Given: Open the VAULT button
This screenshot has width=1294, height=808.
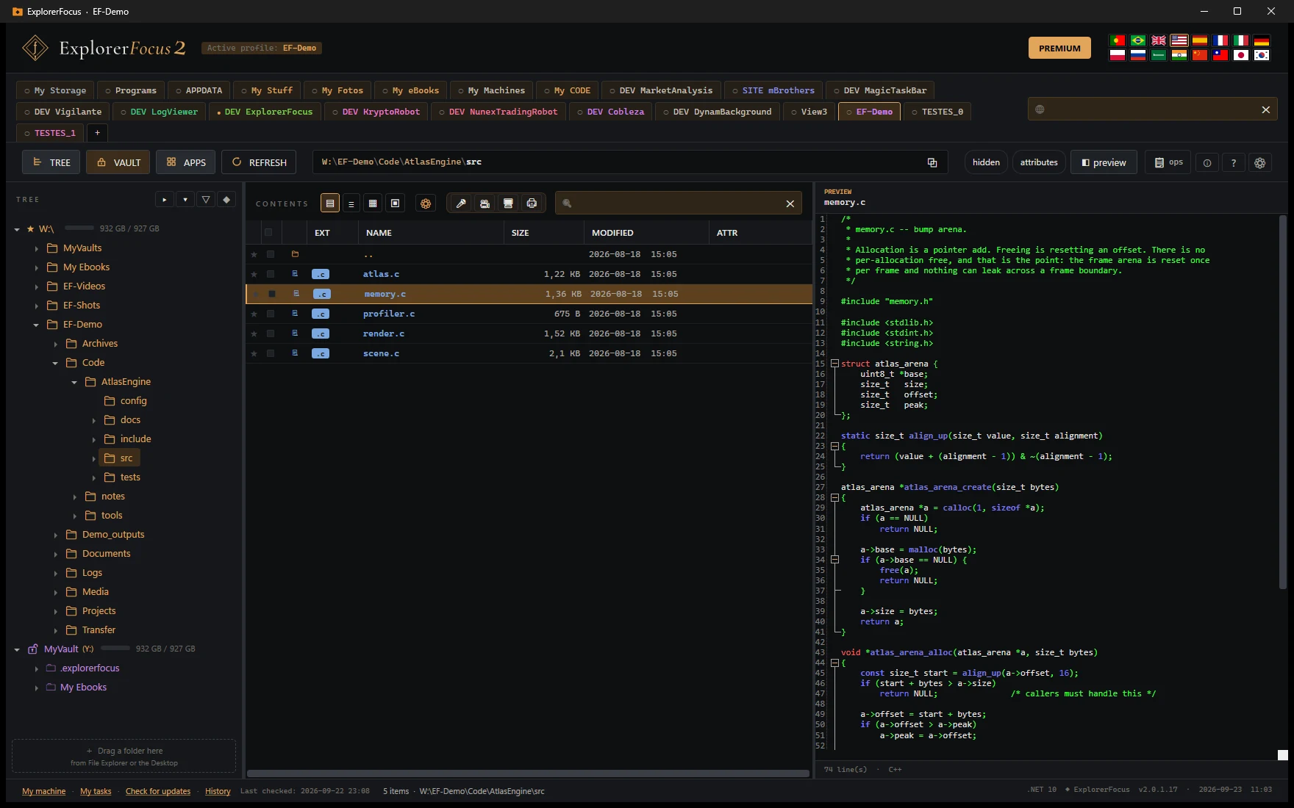Looking at the screenshot, I should pyautogui.click(x=118, y=162).
